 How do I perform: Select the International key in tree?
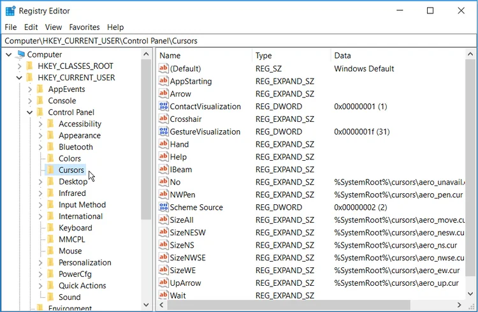tap(80, 216)
